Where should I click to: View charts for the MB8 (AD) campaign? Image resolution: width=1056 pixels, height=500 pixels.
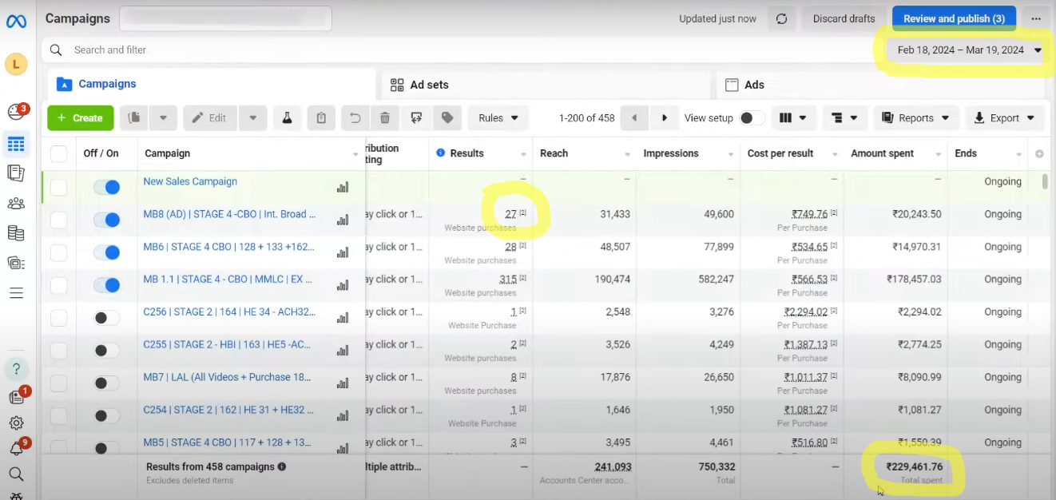pos(343,220)
